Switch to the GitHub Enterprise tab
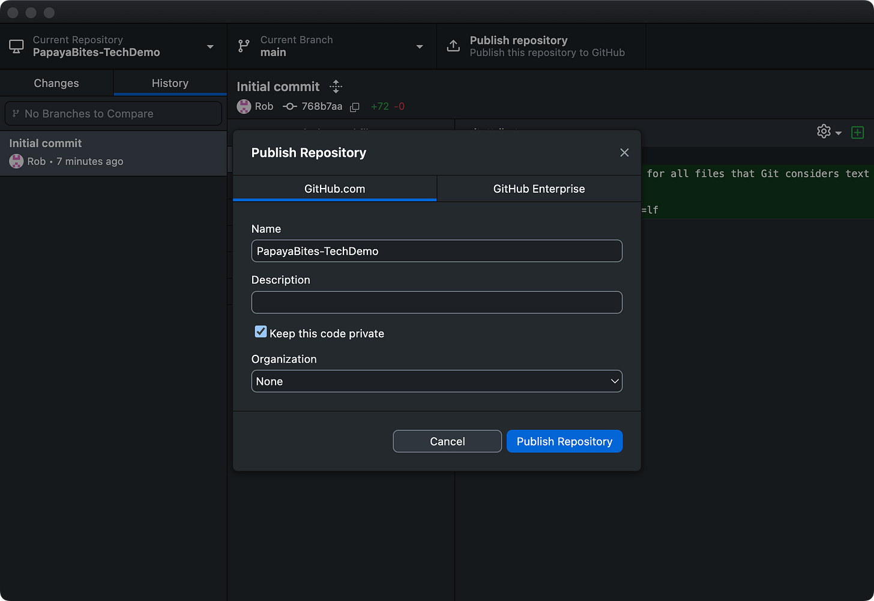Screen dimensions: 874x601 tap(539, 189)
